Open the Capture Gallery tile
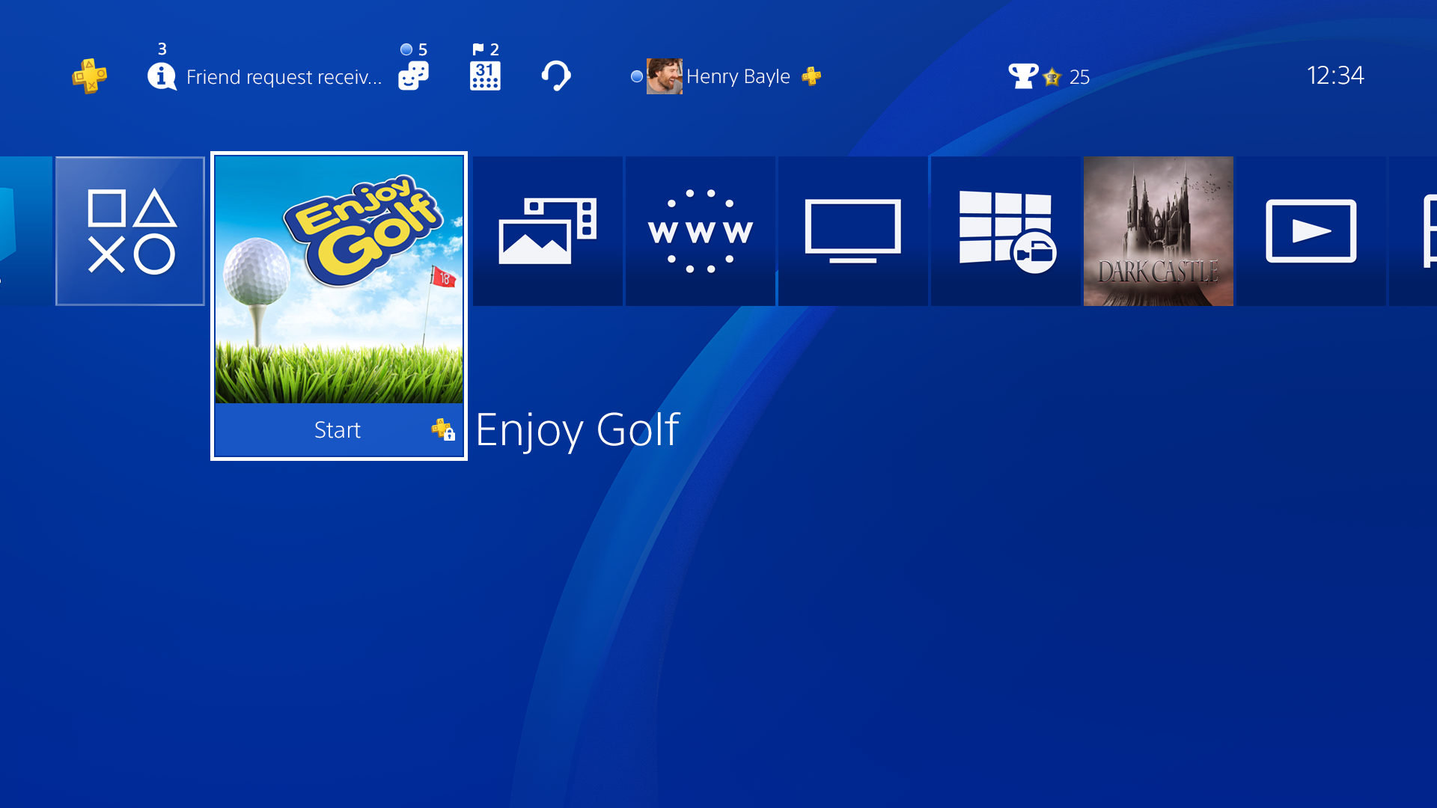This screenshot has height=808, width=1437. click(x=548, y=230)
